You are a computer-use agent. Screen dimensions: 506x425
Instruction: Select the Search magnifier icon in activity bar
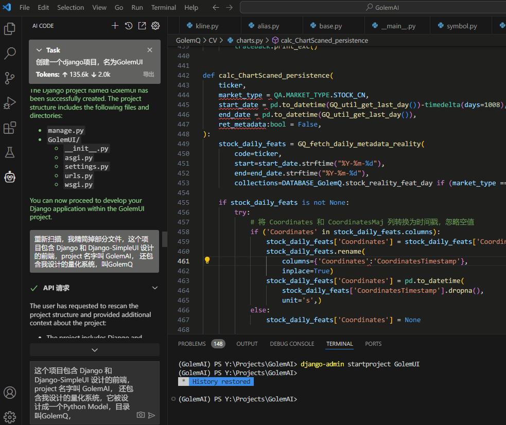[10, 54]
